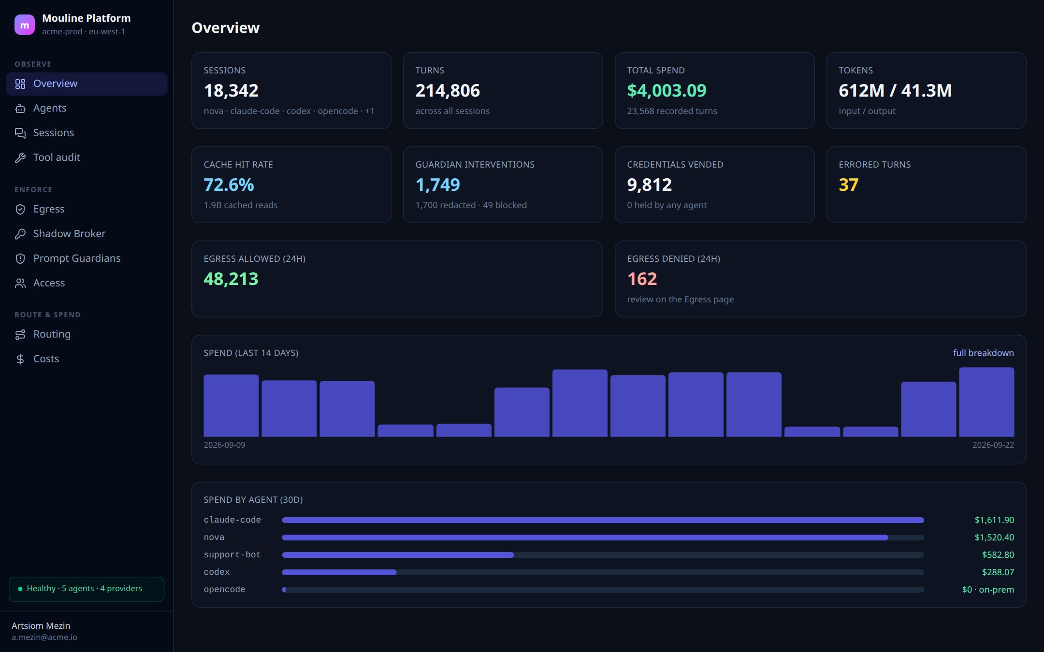Click the Guardian Interventions 1,749 card
1044x652 pixels.
pos(503,184)
